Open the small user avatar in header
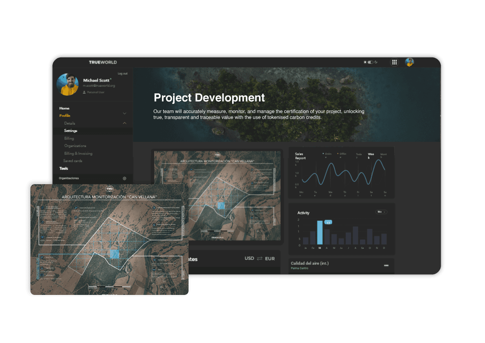The width and height of the screenshot is (485, 343). [409, 62]
